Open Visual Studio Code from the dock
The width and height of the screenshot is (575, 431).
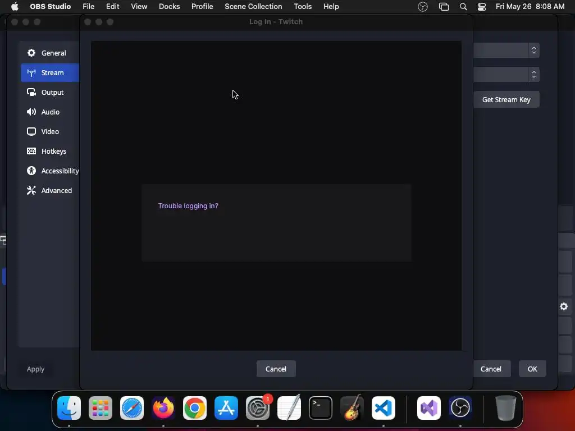tap(384, 408)
